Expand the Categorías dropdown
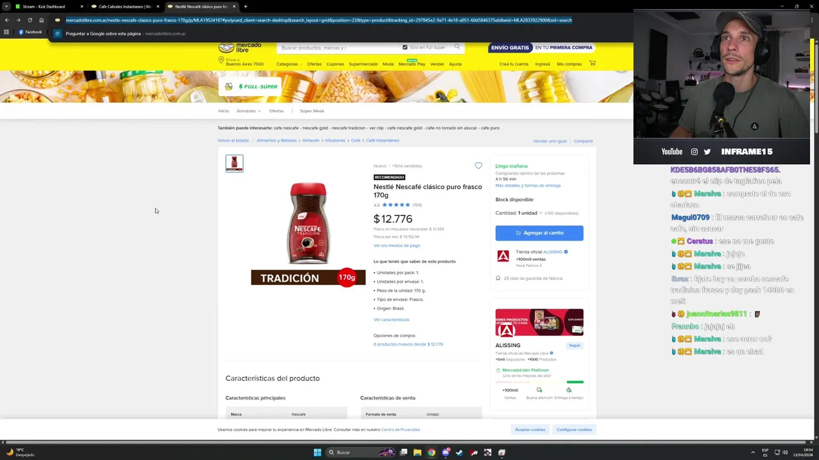Screen dimensions: 819x460 (x=289, y=64)
